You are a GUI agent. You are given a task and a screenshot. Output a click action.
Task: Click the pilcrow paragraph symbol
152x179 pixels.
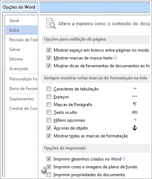coord(135,104)
